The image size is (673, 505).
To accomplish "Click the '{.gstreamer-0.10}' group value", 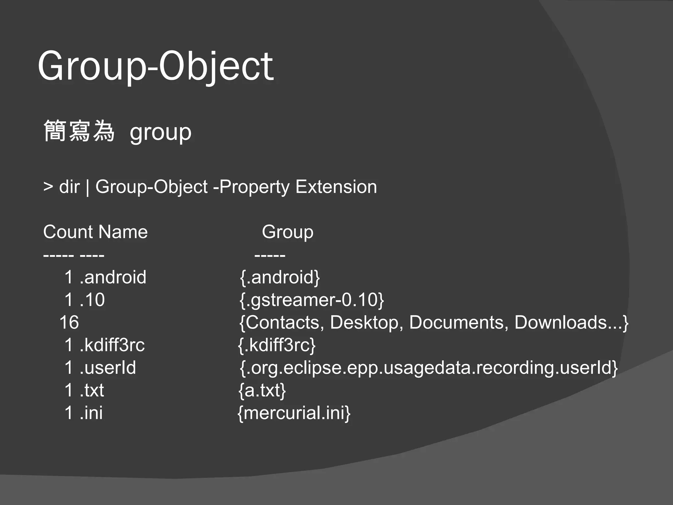I will (x=312, y=300).
